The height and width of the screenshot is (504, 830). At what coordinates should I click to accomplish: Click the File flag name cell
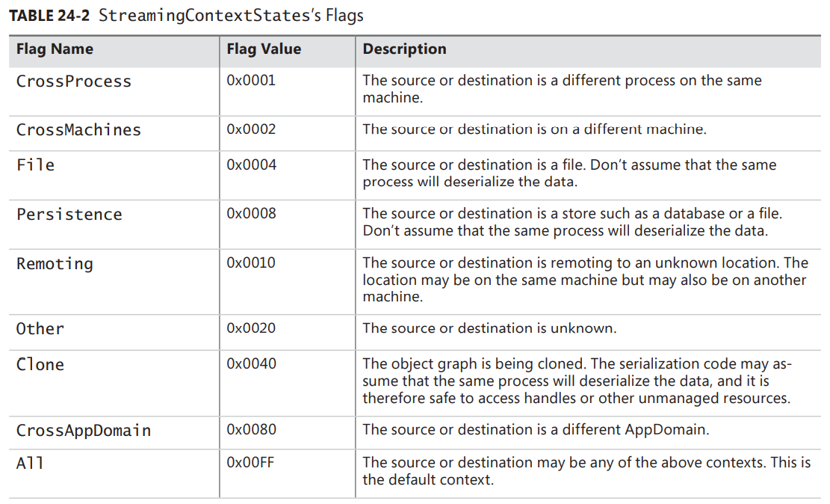pyautogui.click(x=35, y=165)
